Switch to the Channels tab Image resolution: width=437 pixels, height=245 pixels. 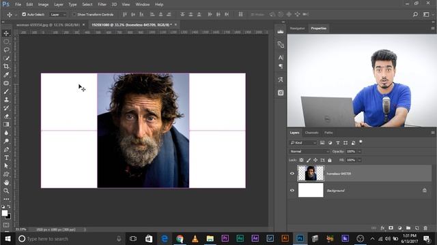pos(311,133)
